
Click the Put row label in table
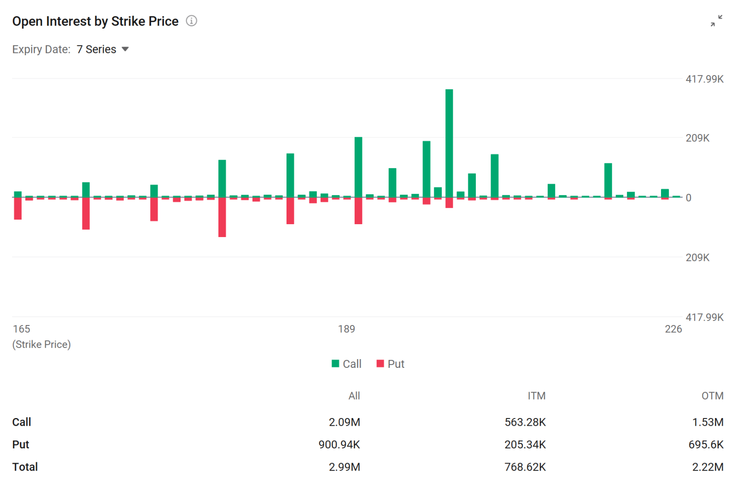coord(21,445)
